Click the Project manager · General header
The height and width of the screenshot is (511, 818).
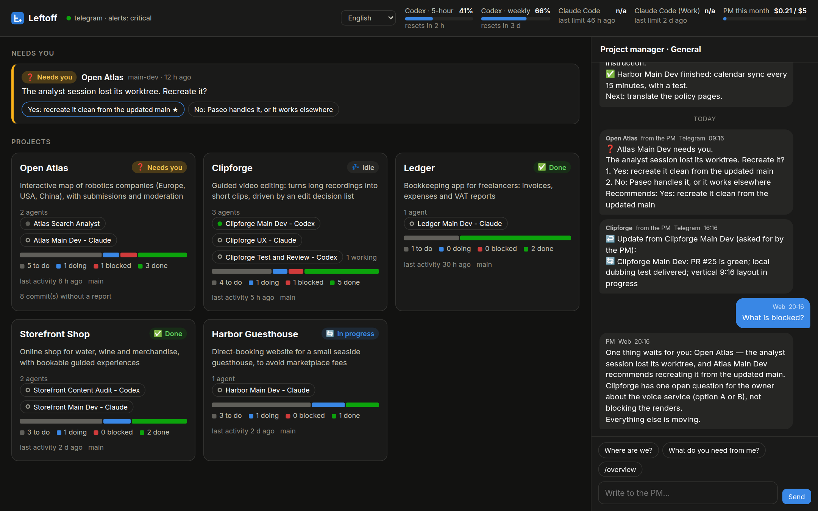tap(651, 49)
